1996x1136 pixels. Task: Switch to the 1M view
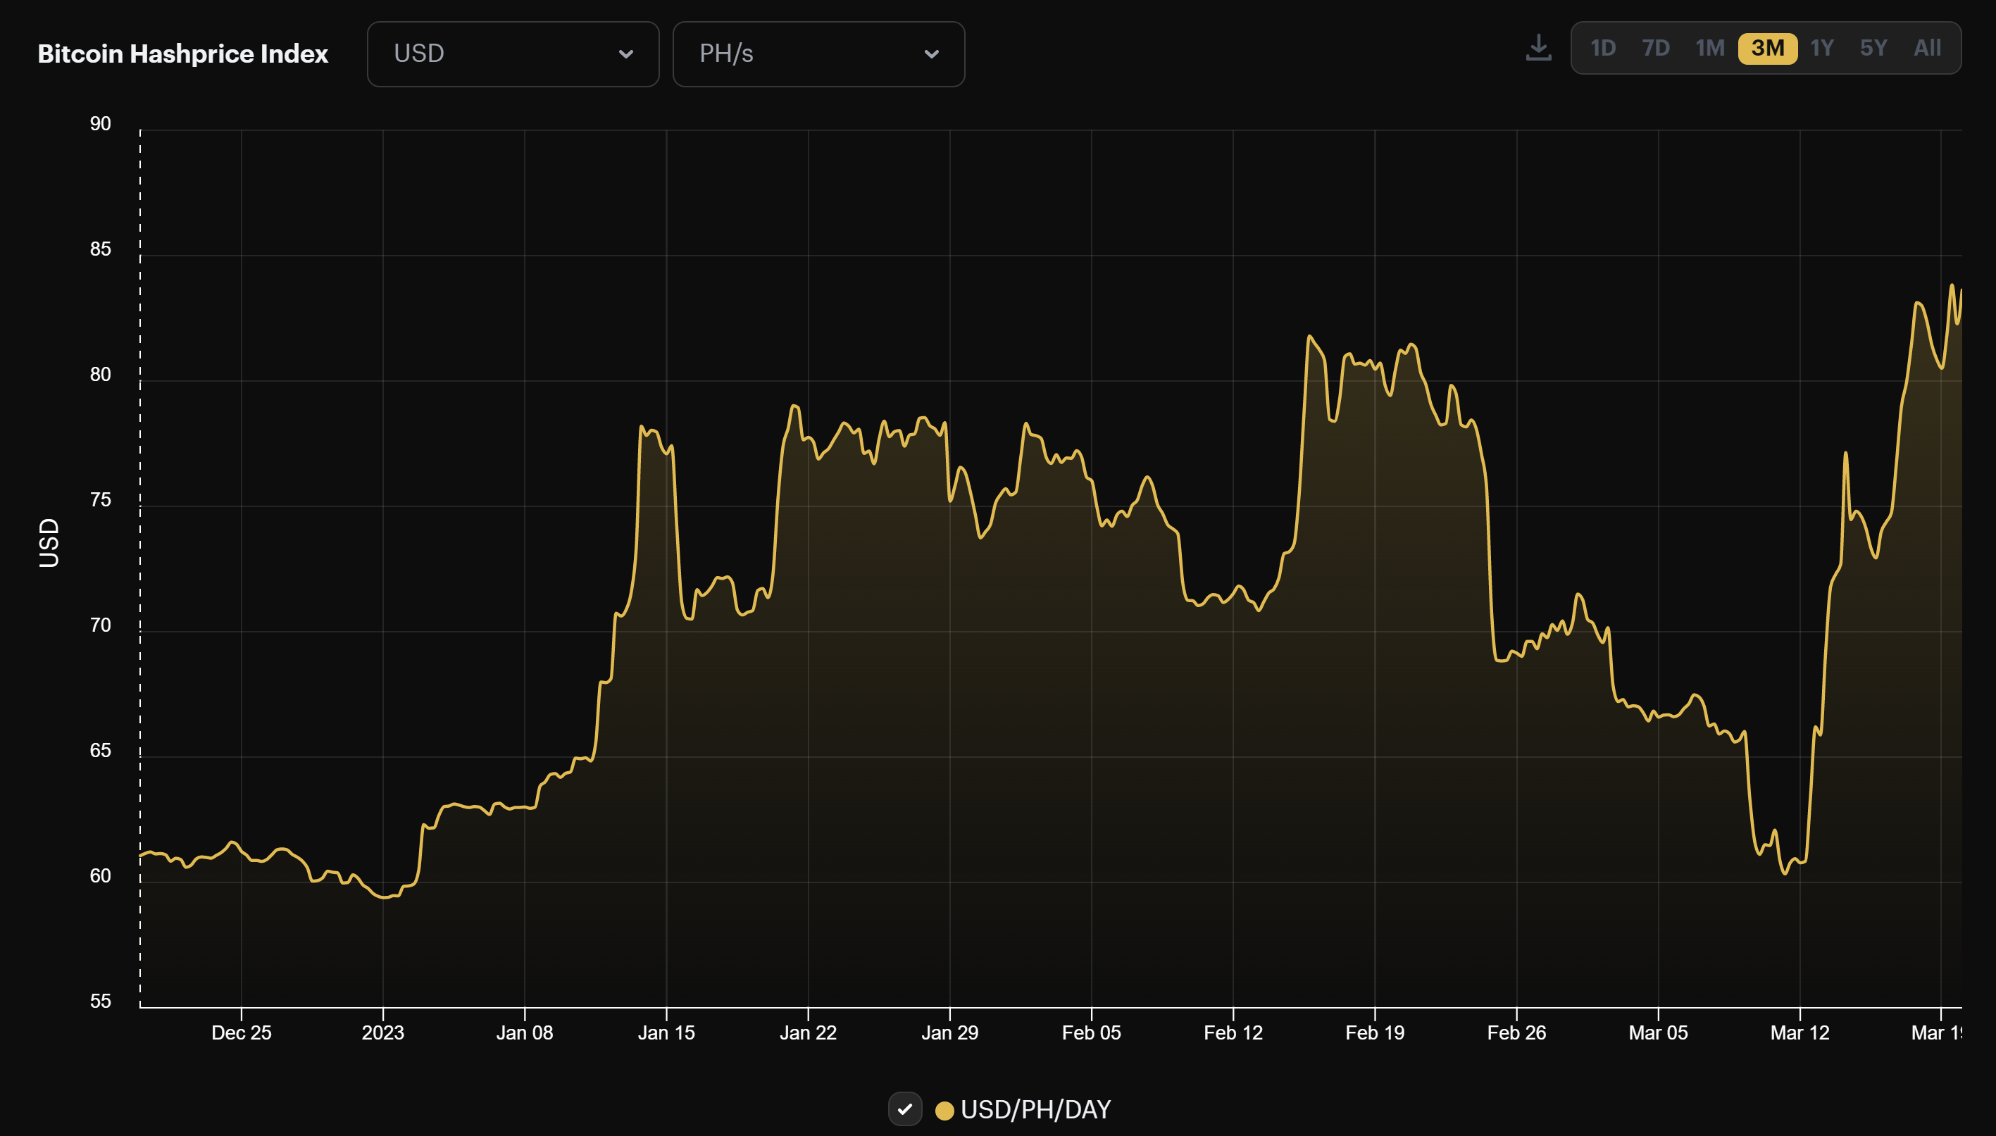1711,49
